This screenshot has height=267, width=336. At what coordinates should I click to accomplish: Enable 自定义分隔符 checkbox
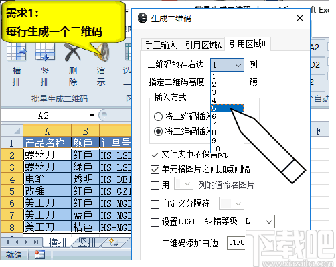(x=155, y=204)
